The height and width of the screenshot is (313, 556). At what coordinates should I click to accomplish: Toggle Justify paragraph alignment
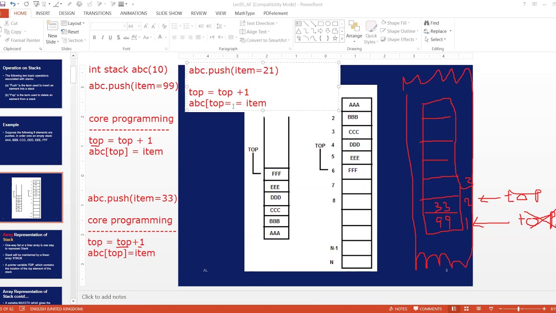point(198,37)
